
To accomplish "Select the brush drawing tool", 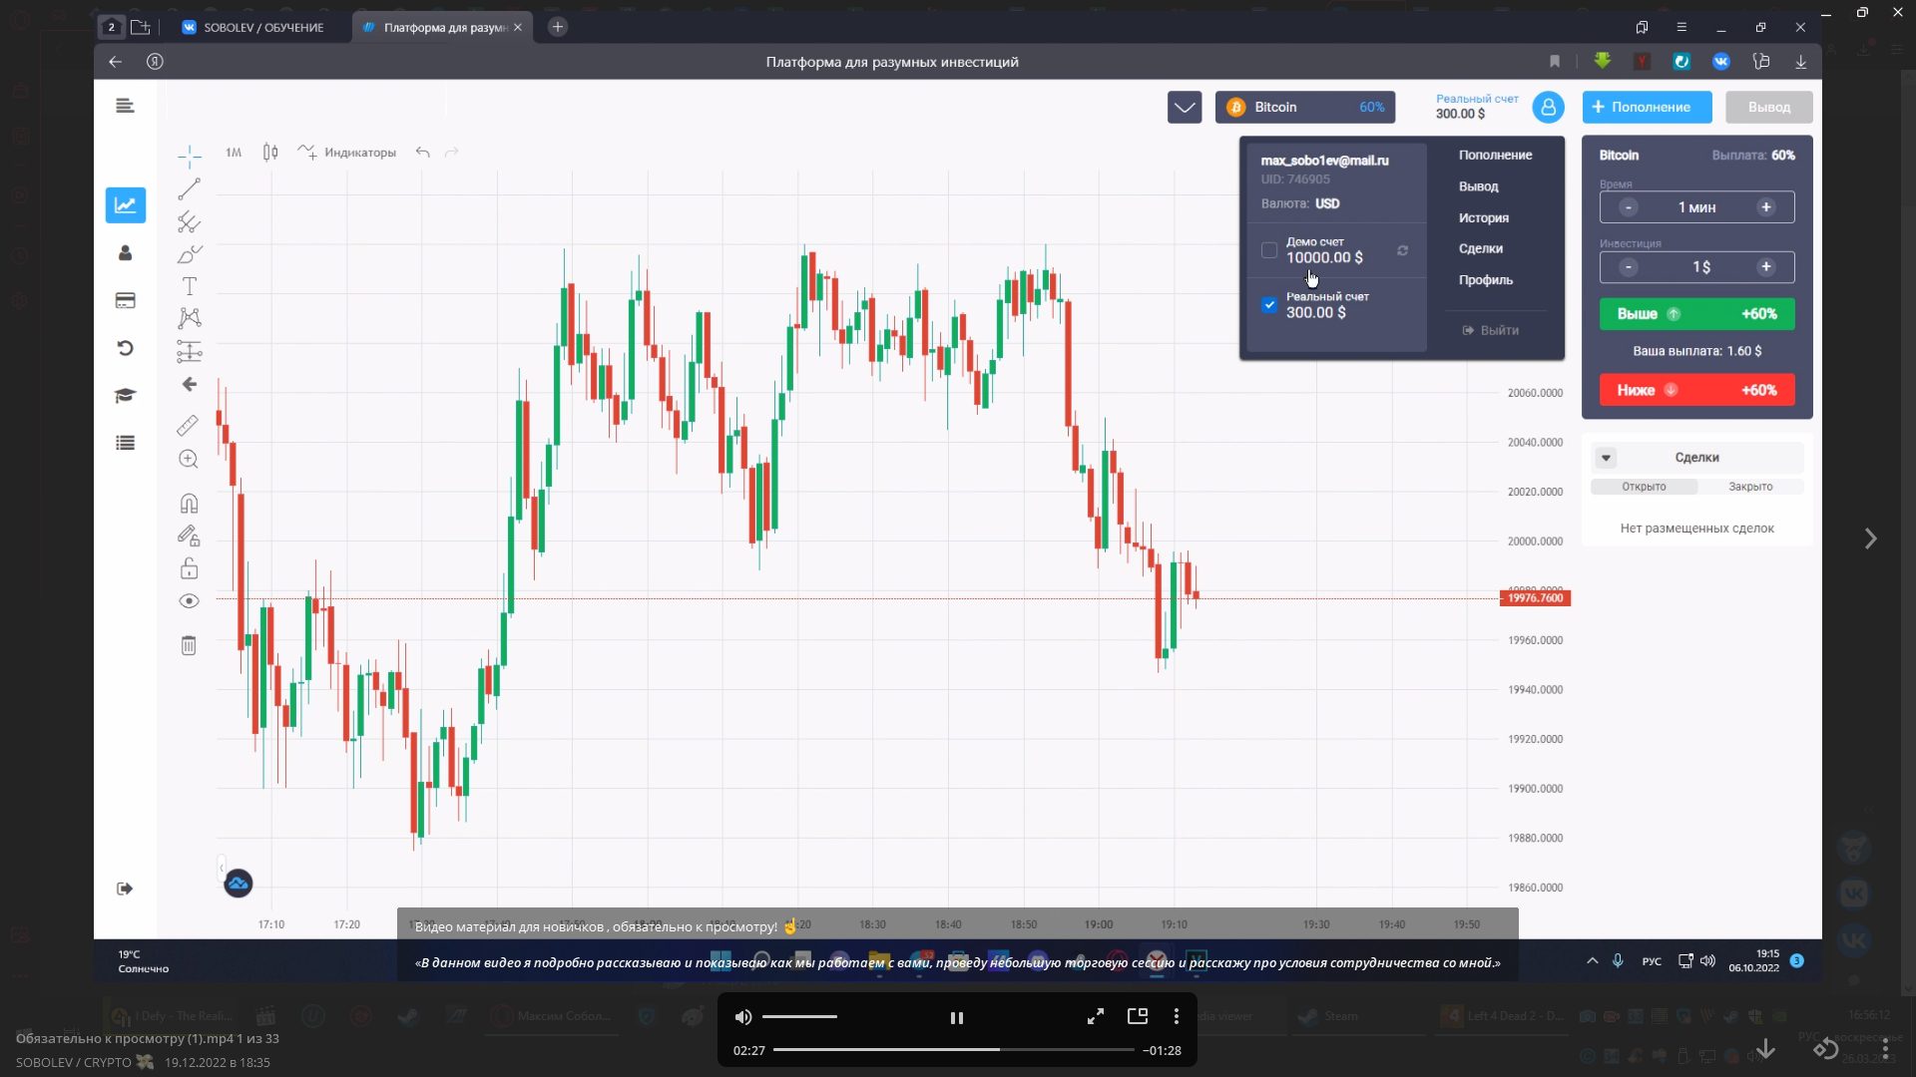I will coord(189,254).
